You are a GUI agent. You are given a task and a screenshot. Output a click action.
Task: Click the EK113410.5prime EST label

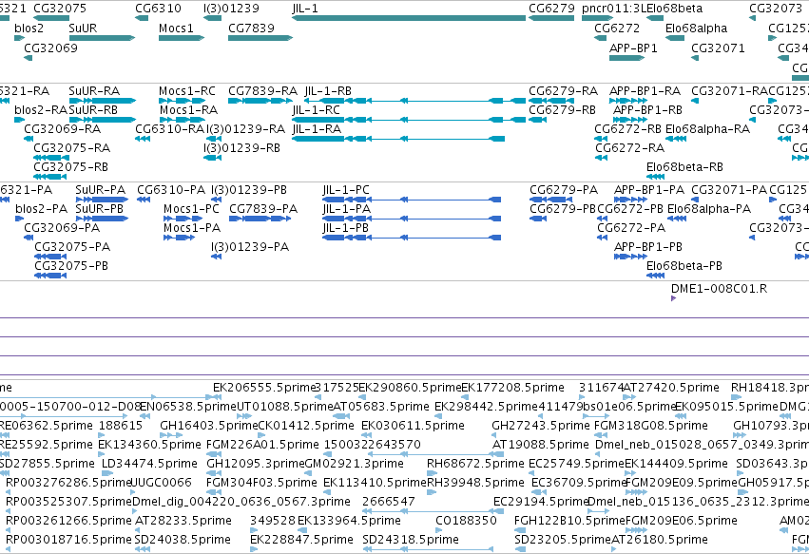(376, 483)
